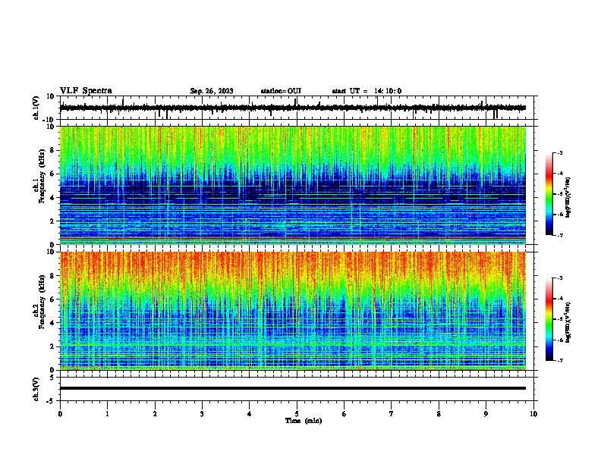Click the "8" tick on ch.2 frequency axis
This screenshot has width=601, height=464.
click(x=52, y=276)
